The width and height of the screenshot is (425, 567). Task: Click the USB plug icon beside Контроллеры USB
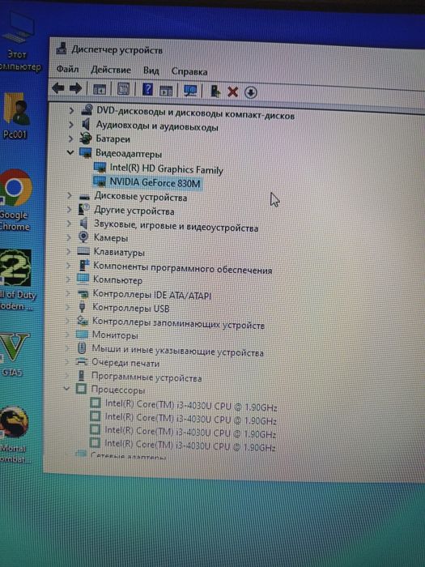tap(83, 307)
